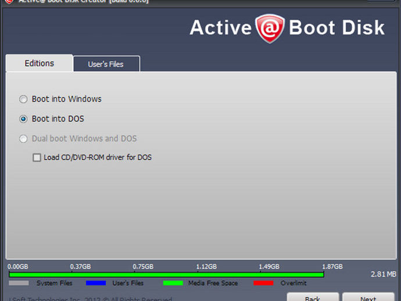Screen dimensions: 401x301
Task: Click the gray System Files legend swatch
Action: click(19, 283)
